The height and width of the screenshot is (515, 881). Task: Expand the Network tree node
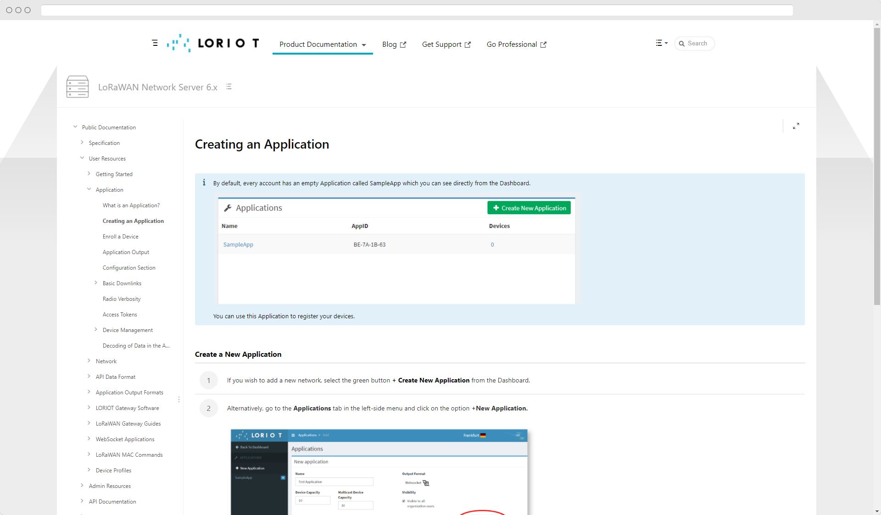(89, 361)
